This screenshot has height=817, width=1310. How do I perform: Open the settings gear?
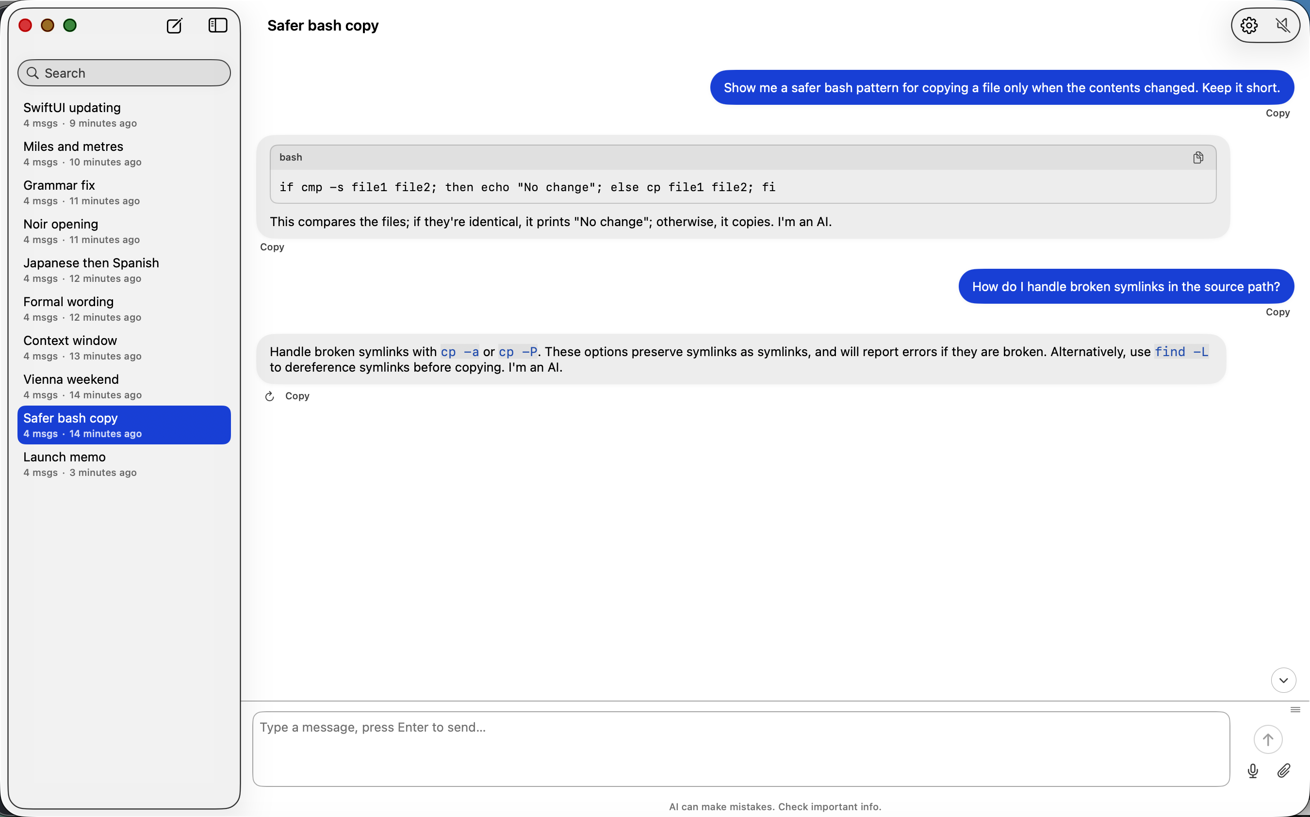point(1249,25)
